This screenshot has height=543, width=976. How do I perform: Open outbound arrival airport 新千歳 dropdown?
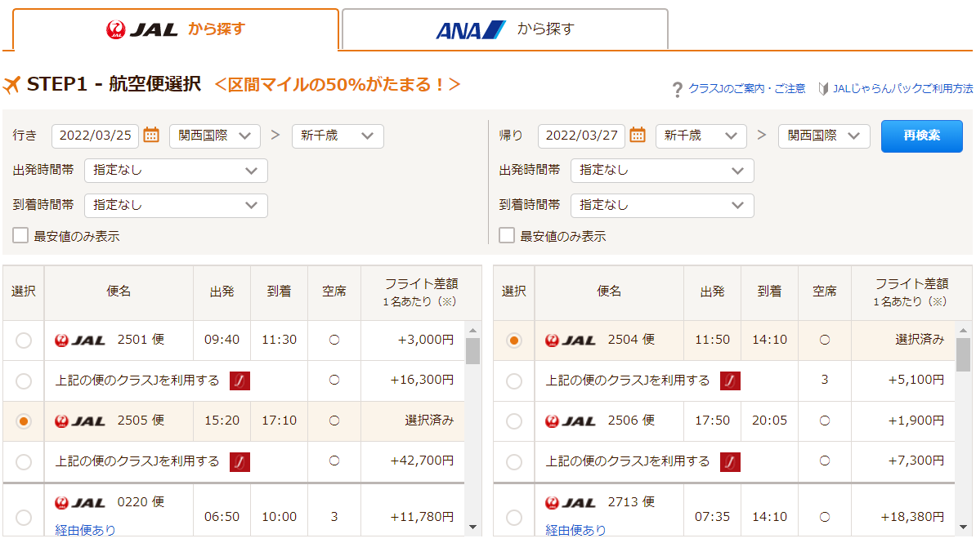338,136
